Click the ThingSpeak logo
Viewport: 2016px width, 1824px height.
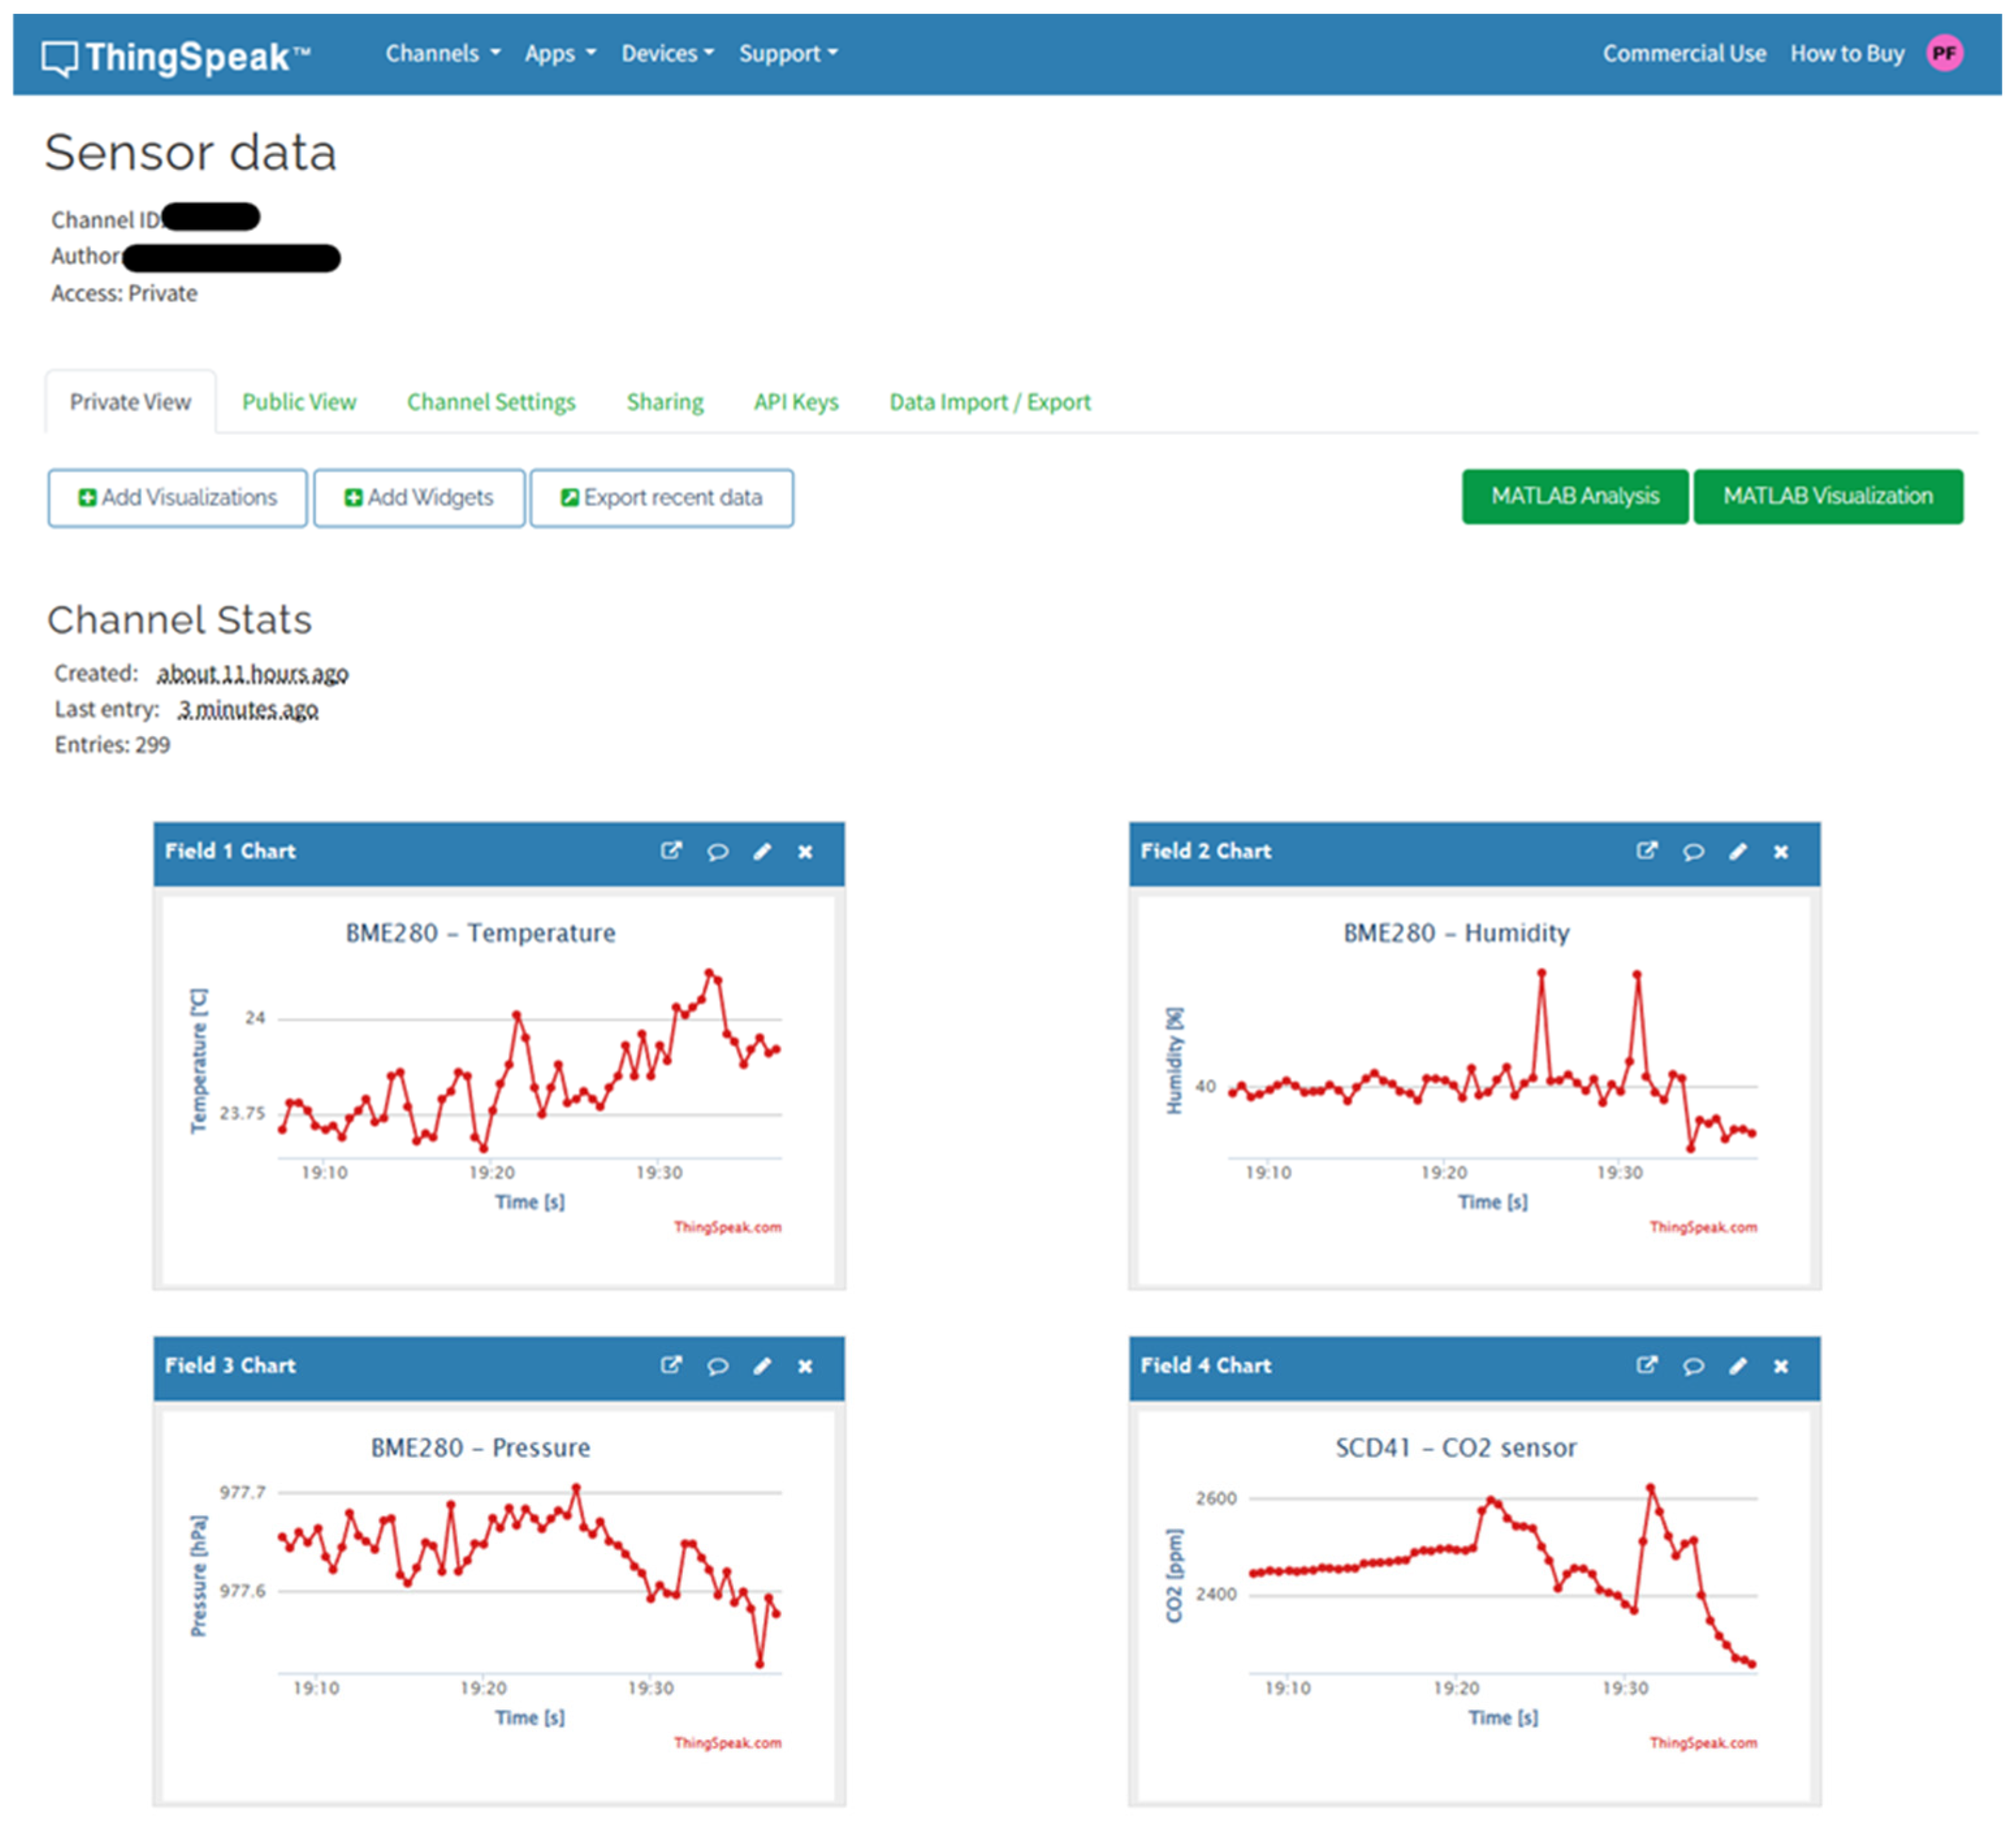[x=176, y=57]
